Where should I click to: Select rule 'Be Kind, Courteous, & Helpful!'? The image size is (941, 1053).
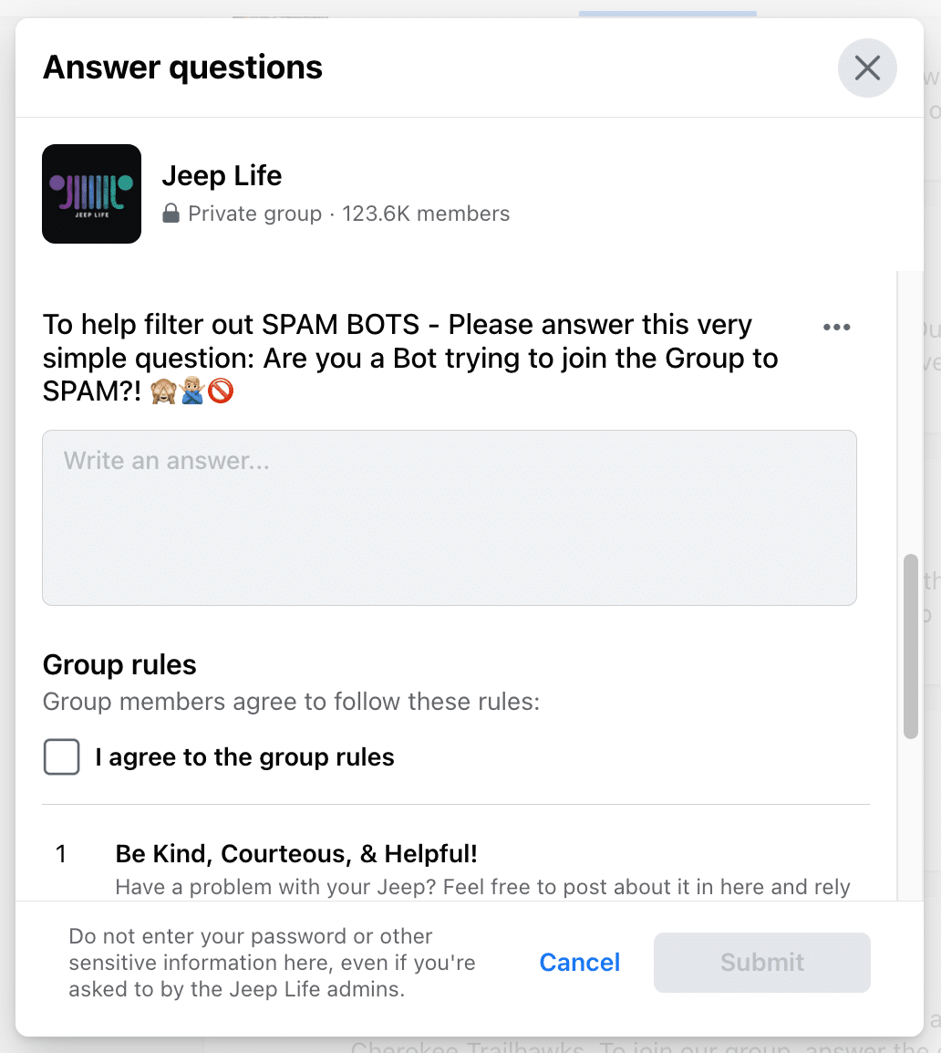tap(296, 853)
